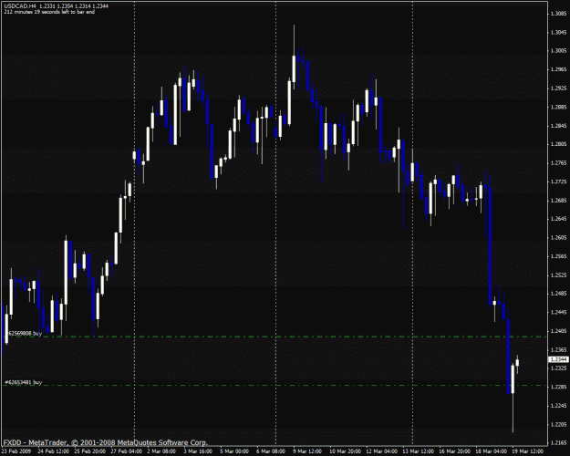Click the 6 Mar 08:00 time label
570x456 pixels.
(x=271, y=451)
